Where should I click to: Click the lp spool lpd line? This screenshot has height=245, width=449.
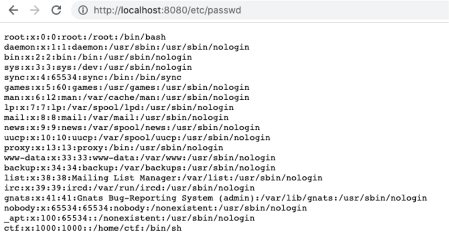(x=119, y=107)
